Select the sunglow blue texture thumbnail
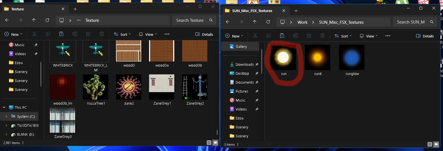The height and width of the screenshot is (151, 443). pyautogui.click(x=352, y=58)
